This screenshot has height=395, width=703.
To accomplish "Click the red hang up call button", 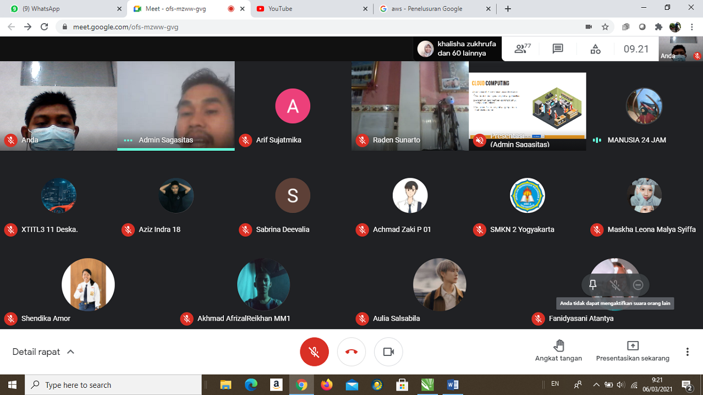I will coord(351,352).
